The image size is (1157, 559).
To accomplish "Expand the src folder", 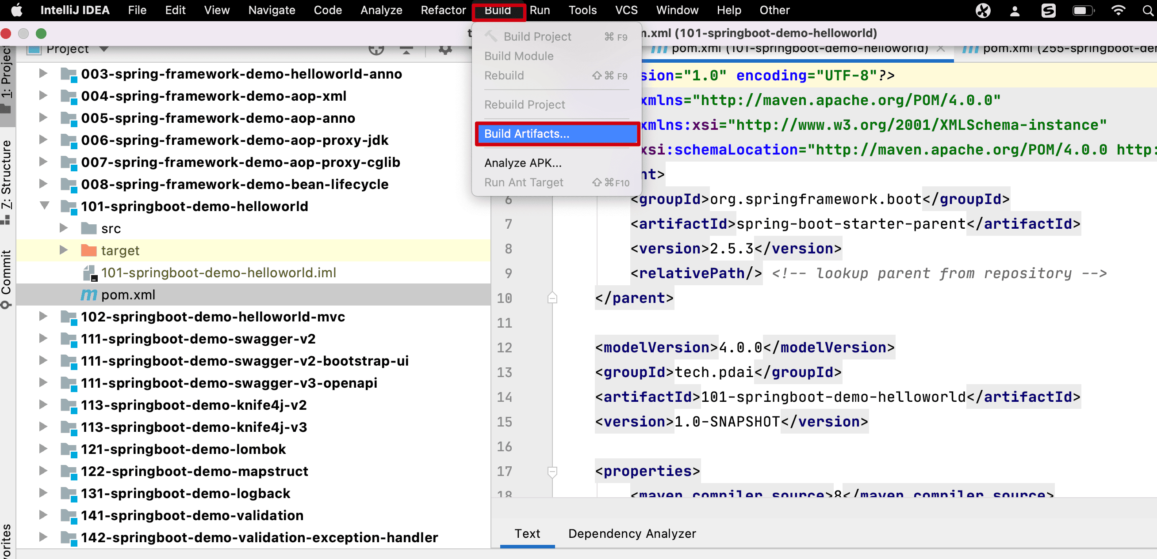I will click(64, 228).
